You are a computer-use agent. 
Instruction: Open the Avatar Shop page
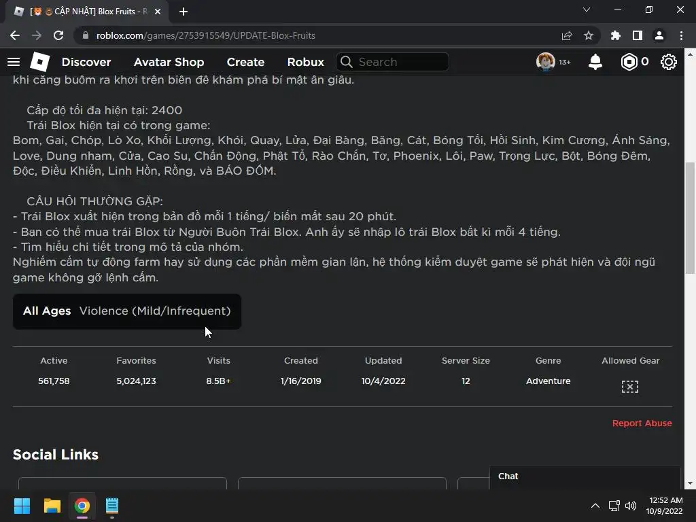[169, 62]
